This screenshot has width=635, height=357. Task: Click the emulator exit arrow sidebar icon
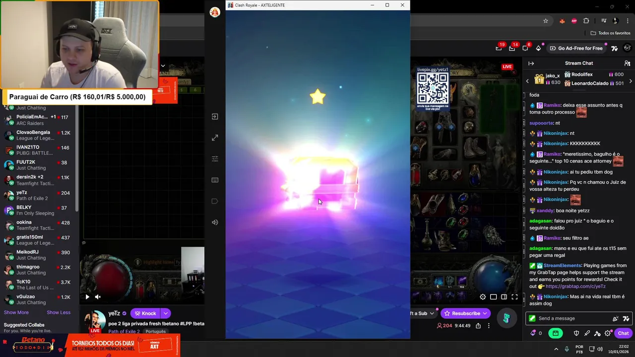click(x=215, y=117)
